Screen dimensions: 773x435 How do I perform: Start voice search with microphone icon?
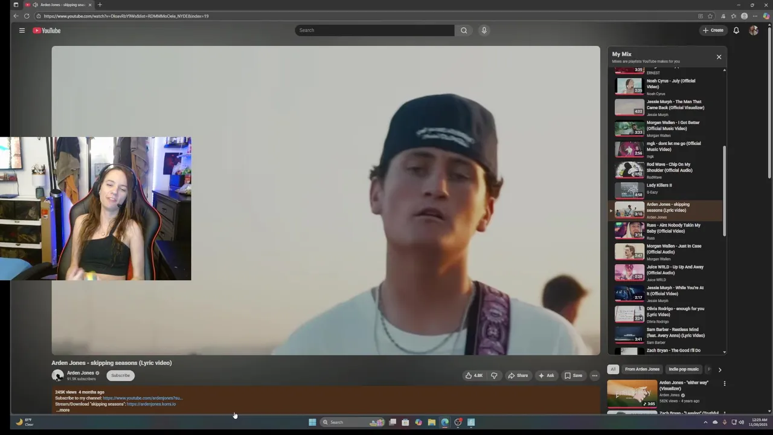pyautogui.click(x=484, y=30)
